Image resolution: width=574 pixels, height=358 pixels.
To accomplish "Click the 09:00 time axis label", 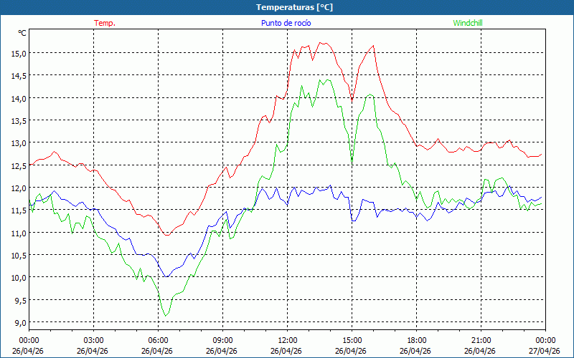I will pyautogui.click(x=222, y=340).
